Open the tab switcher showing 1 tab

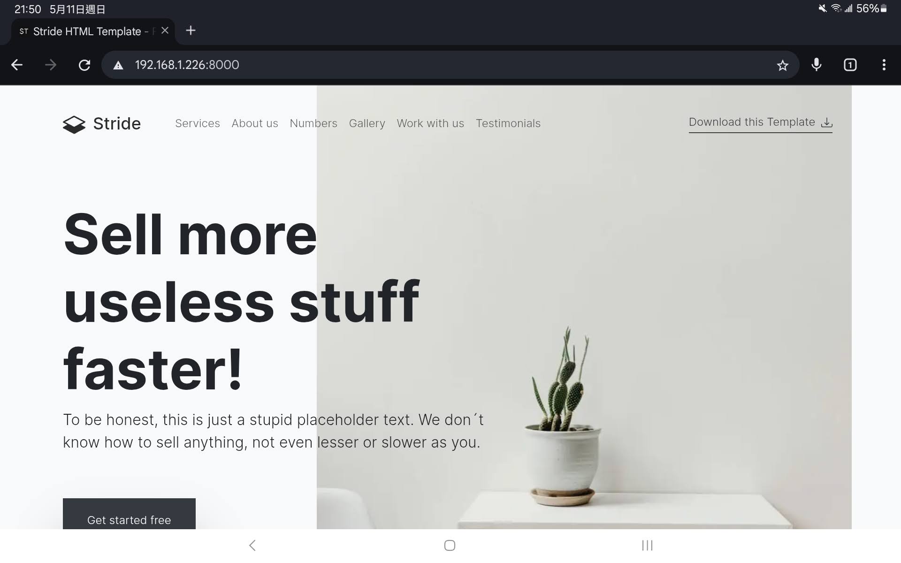850,65
